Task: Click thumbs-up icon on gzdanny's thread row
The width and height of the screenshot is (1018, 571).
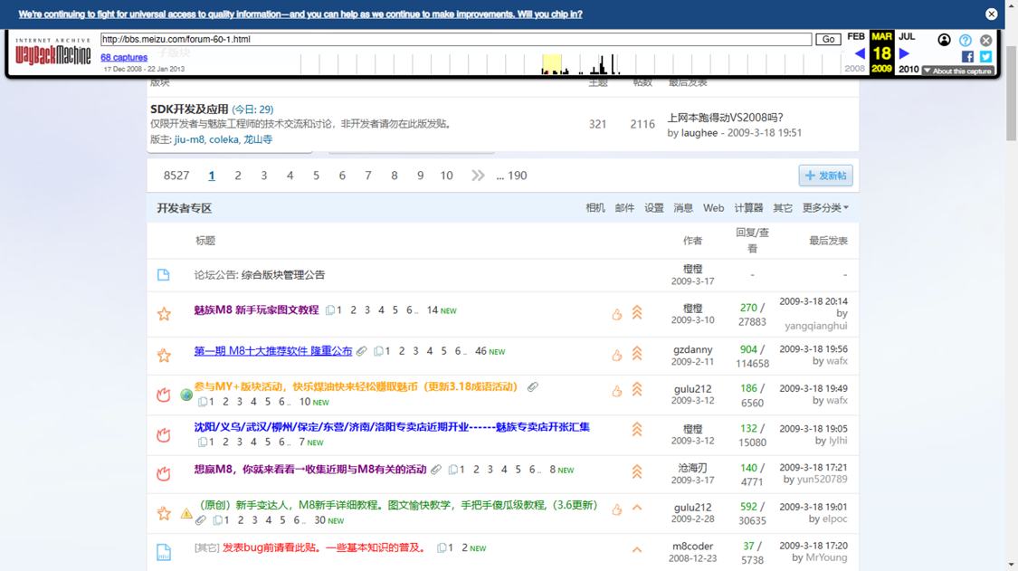Action: point(617,355)
